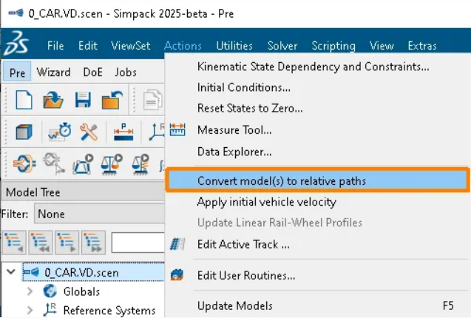Viewport: 471px width, 318px height.
Task: Switch to the Jobs tab
Action: click(x=126, y=72)
